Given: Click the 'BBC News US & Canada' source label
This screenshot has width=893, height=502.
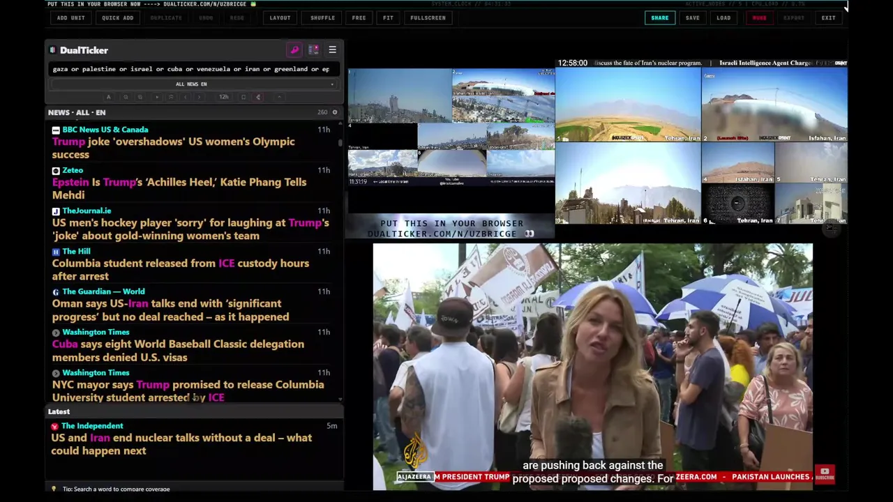Looking at the screenshot, I should point(105,130).
